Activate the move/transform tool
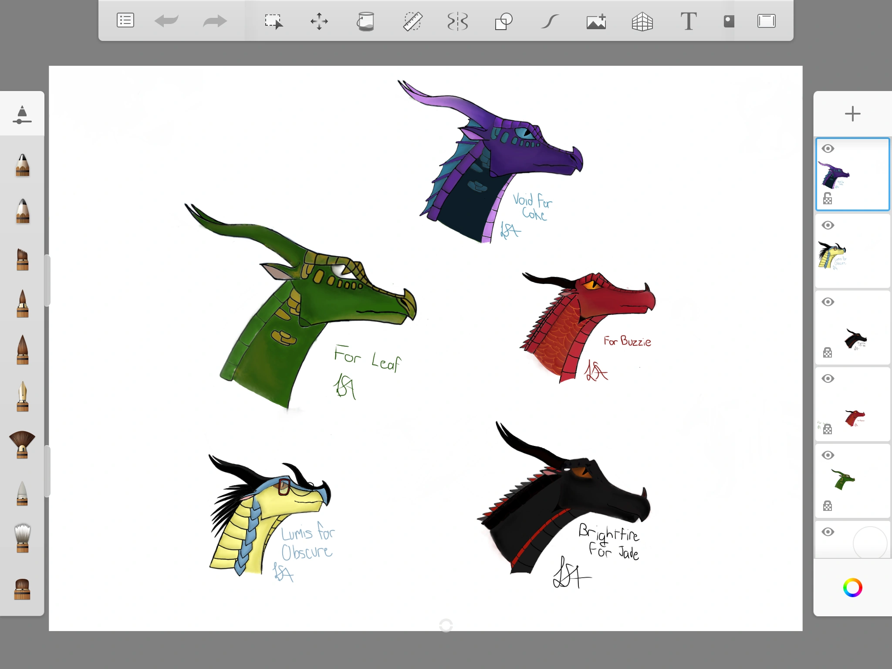 click(319, 21)
